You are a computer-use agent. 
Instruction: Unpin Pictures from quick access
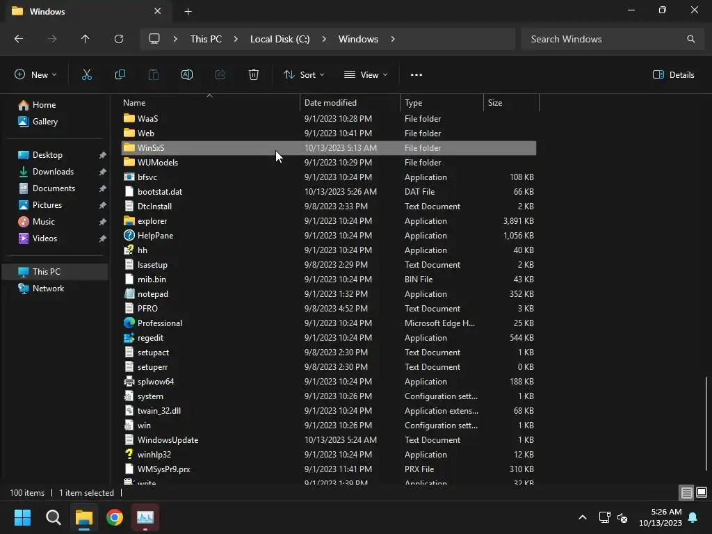(103, 205)
